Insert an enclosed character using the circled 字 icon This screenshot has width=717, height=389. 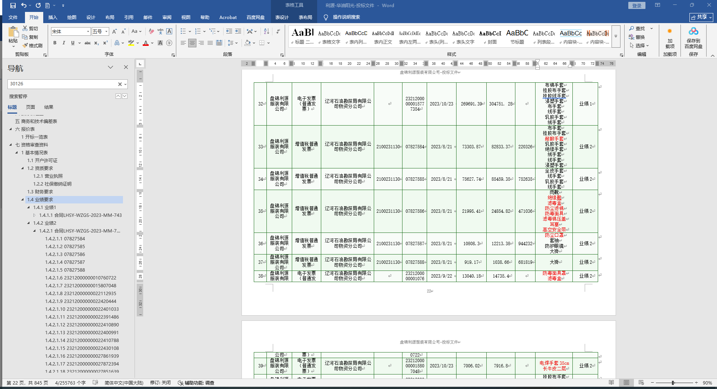[x=169, y=43]
